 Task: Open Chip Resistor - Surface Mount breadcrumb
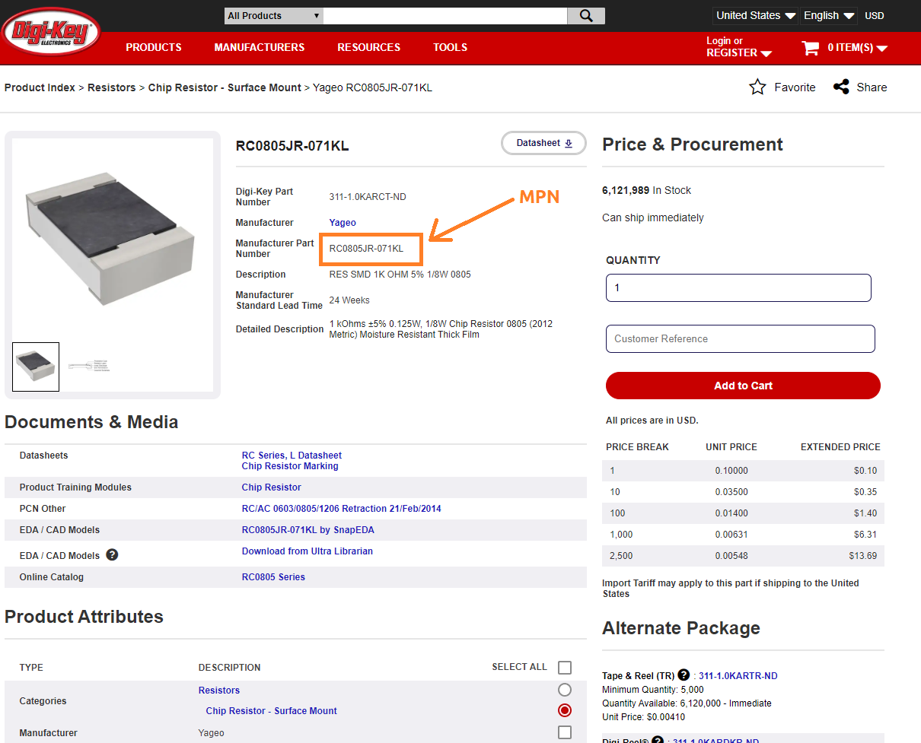tap(225, 87)
